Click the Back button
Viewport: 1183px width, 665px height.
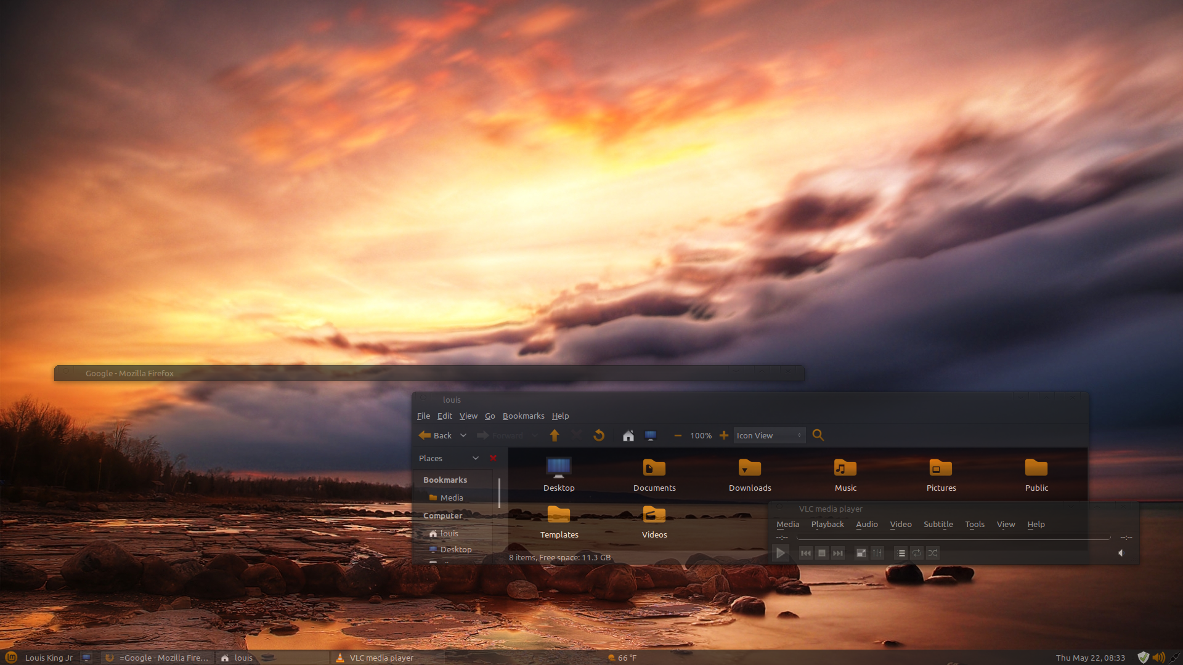[435, 435]
